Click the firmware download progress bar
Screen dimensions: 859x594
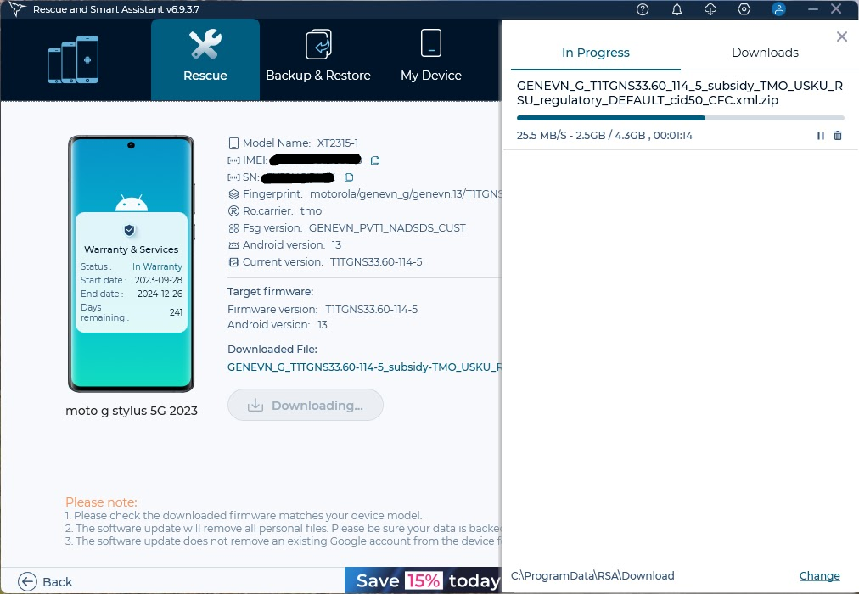point(681,118)
